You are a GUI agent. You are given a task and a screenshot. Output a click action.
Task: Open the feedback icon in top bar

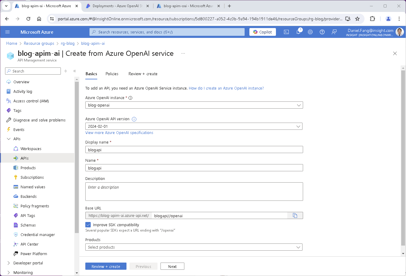coord(334,32)
